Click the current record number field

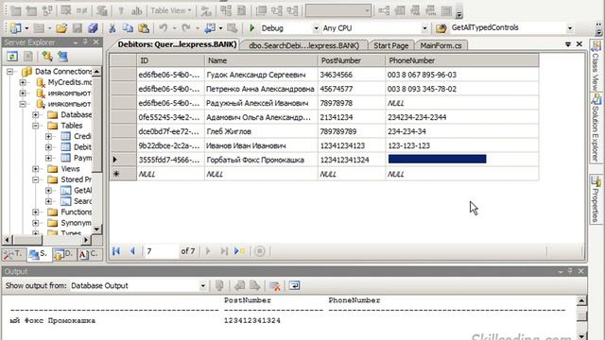(x=161, y=251)
